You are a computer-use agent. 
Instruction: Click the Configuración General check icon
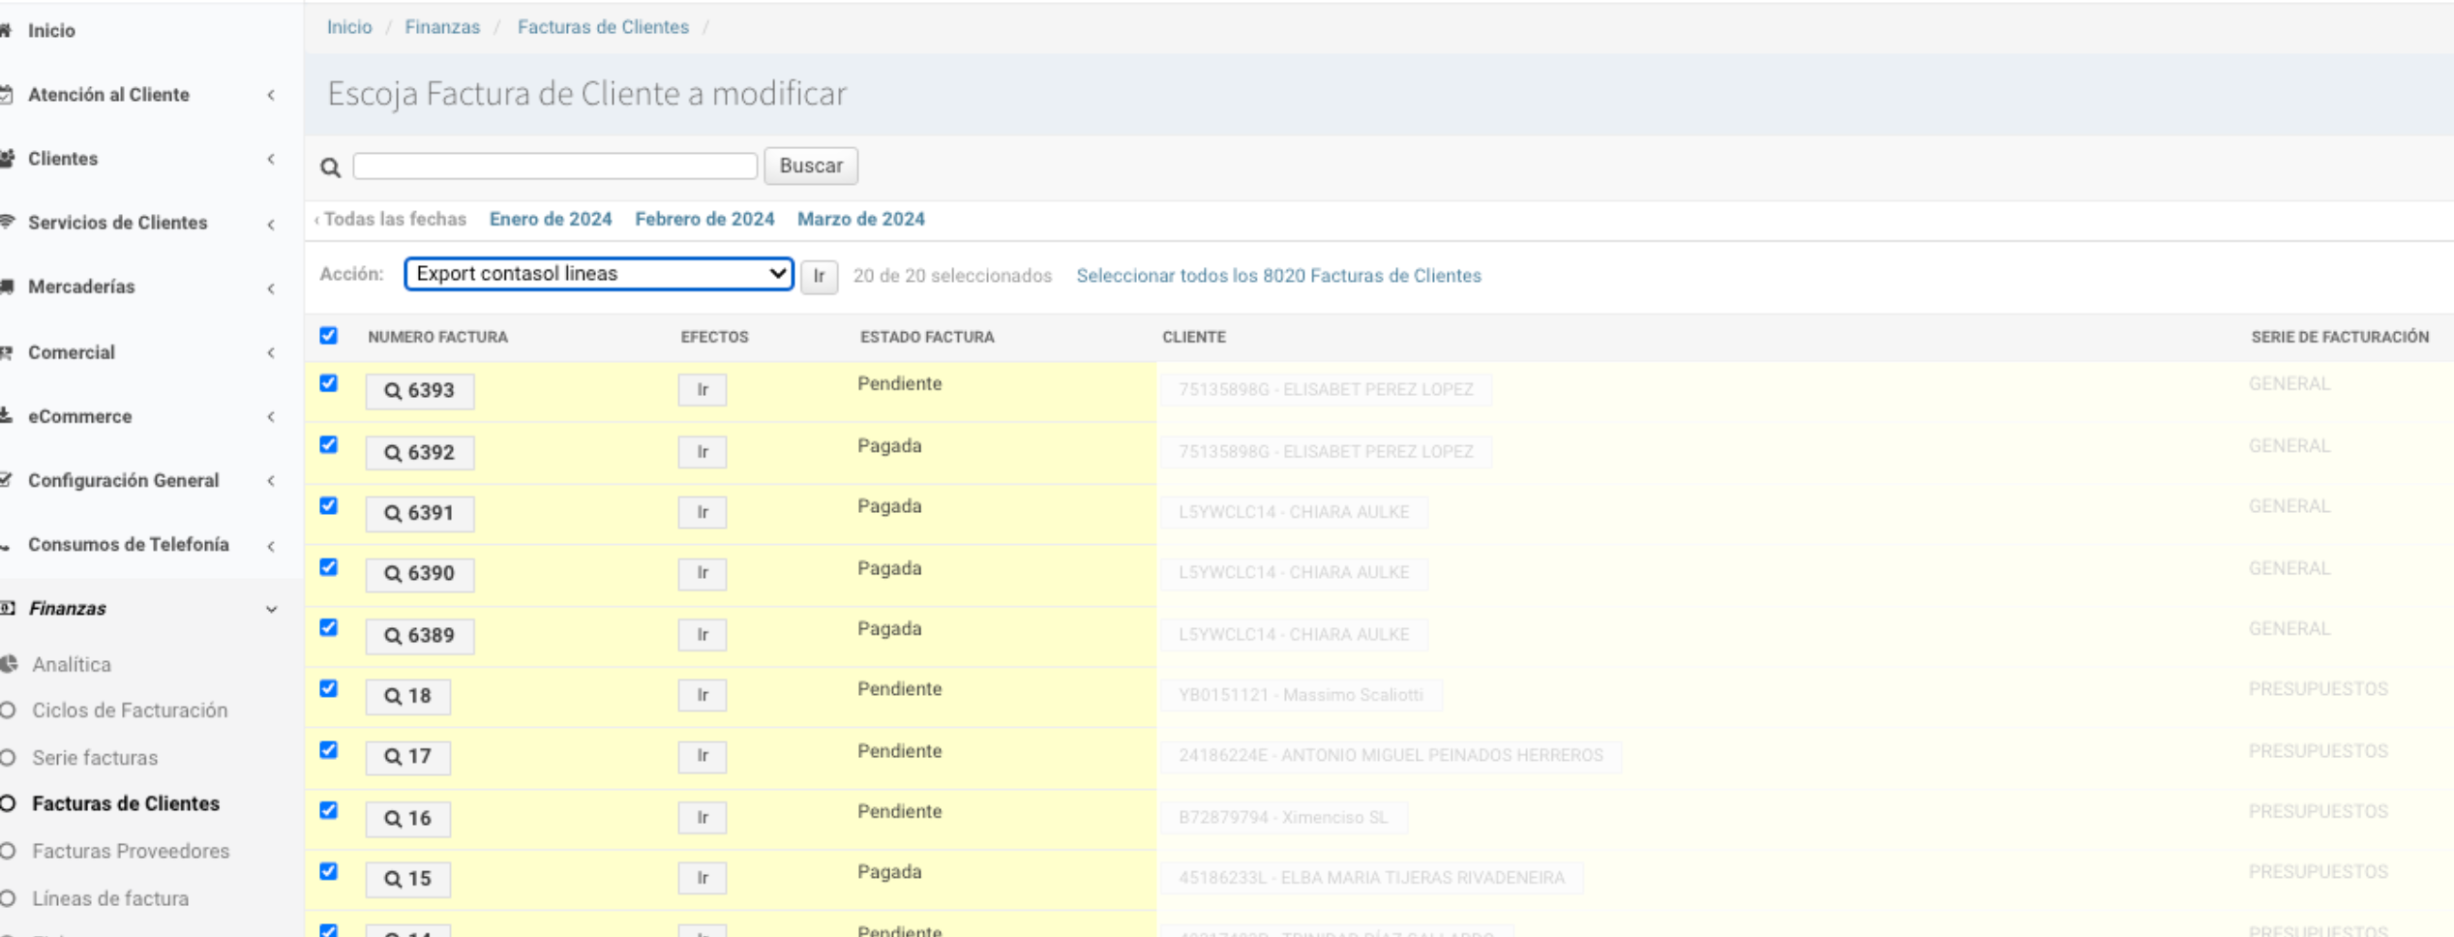click(x=6, y=480)
